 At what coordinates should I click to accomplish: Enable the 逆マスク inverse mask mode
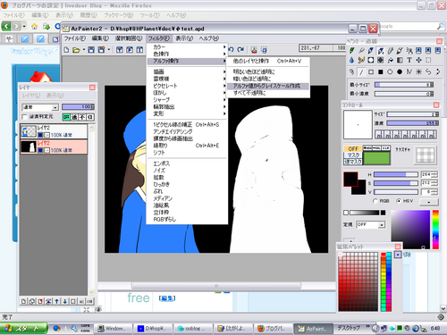click(x=353, y=162)
